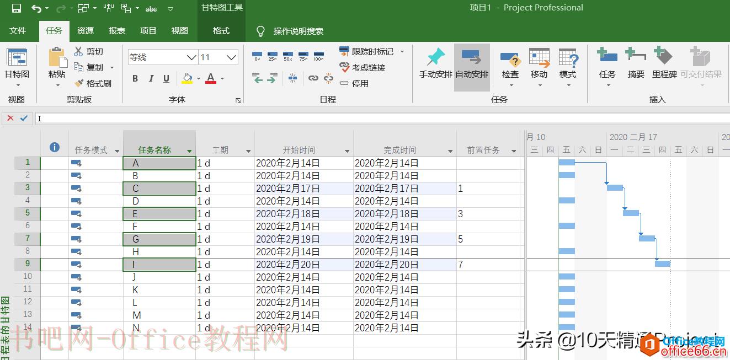Viewport: 730px width, 360px height.
Task: Open the font name 等线 dropdown
Action: pyautogui.click(x=191, y=57)
